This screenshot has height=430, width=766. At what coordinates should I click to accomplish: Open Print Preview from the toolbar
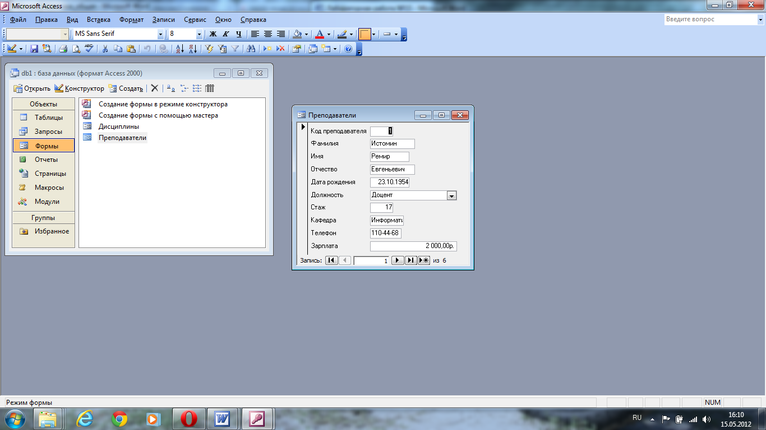(x=76, y=49)
